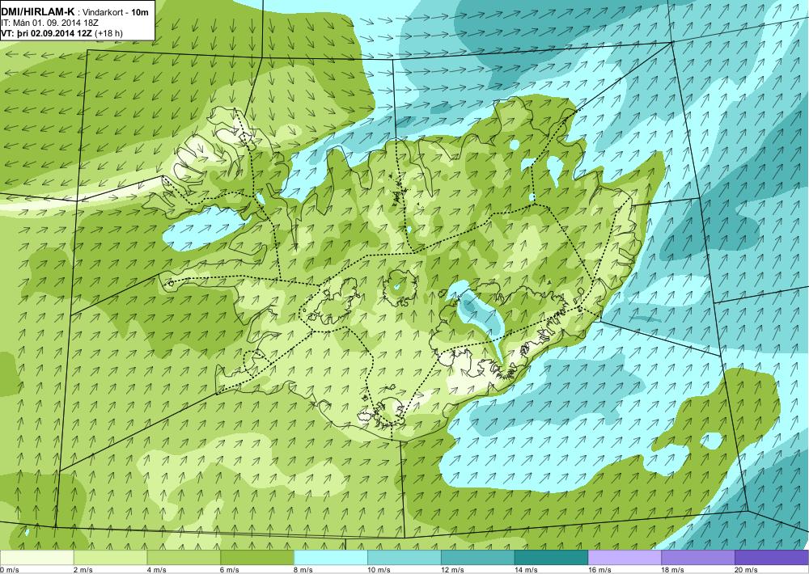Select the 8–10 m/s light cyan legend swatch

pyautogui.click(x=331, y=558)
